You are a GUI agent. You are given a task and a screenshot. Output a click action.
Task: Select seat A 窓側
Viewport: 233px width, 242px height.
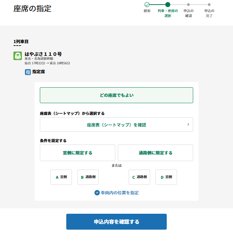(x=61, y=177)
